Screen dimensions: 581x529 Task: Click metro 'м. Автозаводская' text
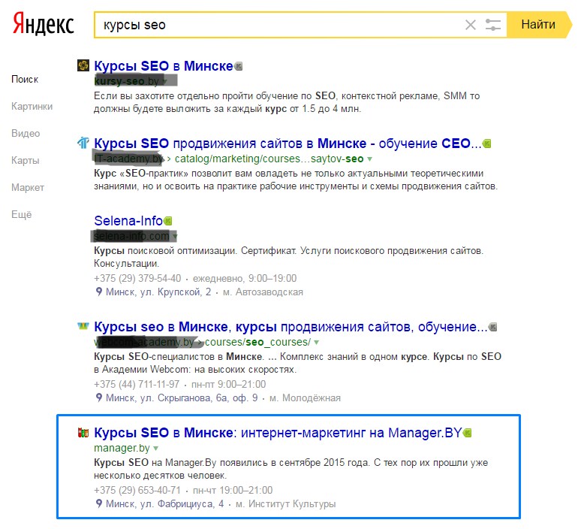[263, 292]
